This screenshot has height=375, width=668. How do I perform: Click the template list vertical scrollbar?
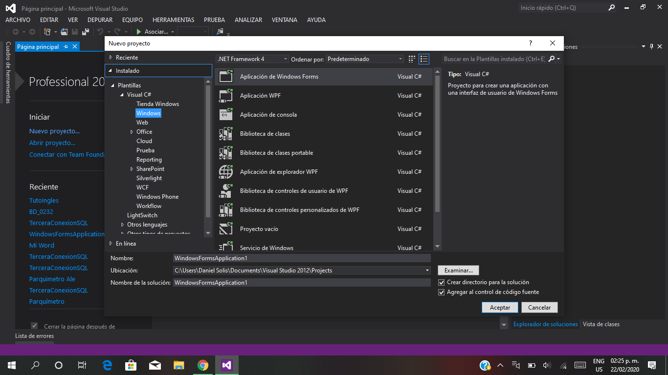[x=438, y=159]
